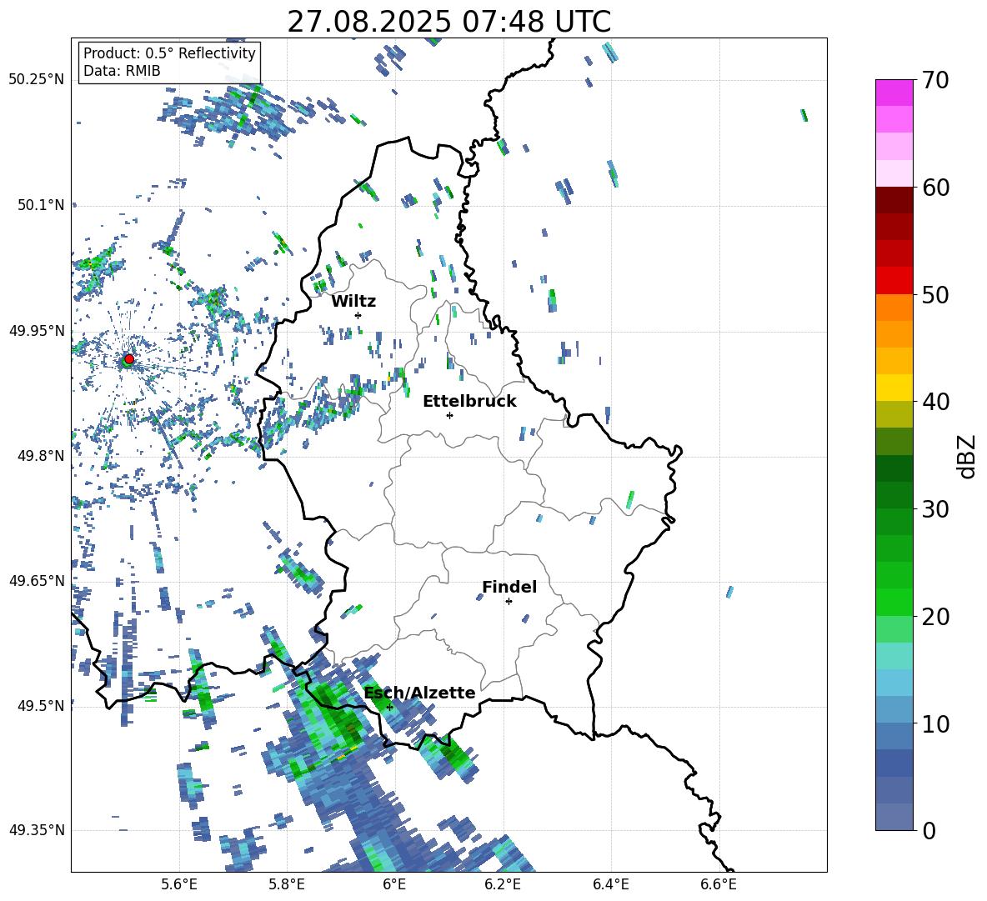Viewport: 987px width, 901px height.
Task: Click the Findel city label
Action: pos(509,587)
